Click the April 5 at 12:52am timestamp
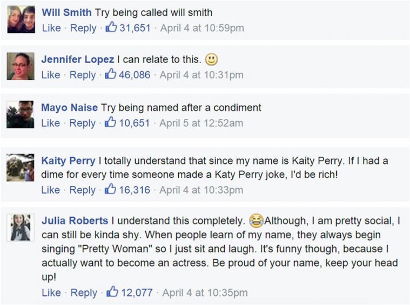Image resolution: width=410 pixels, height=305 pixels. [x=201, y=123]
